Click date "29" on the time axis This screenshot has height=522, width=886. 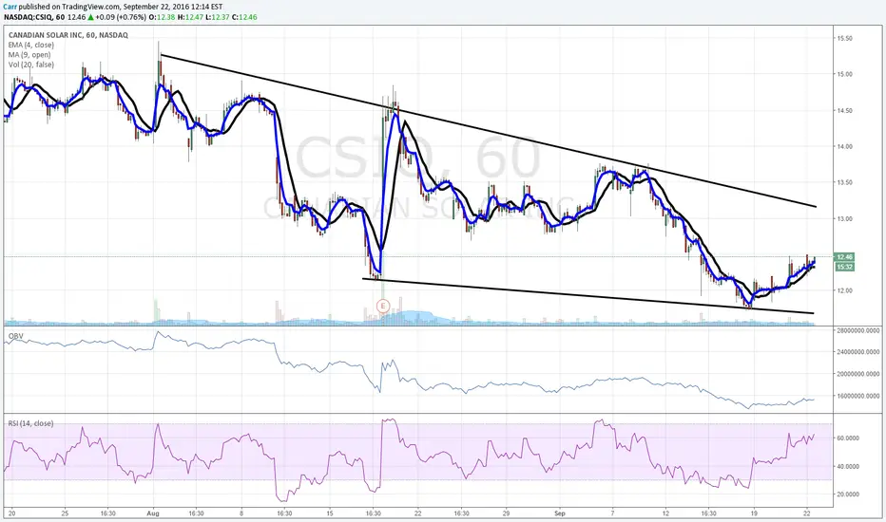pos(507,513)
